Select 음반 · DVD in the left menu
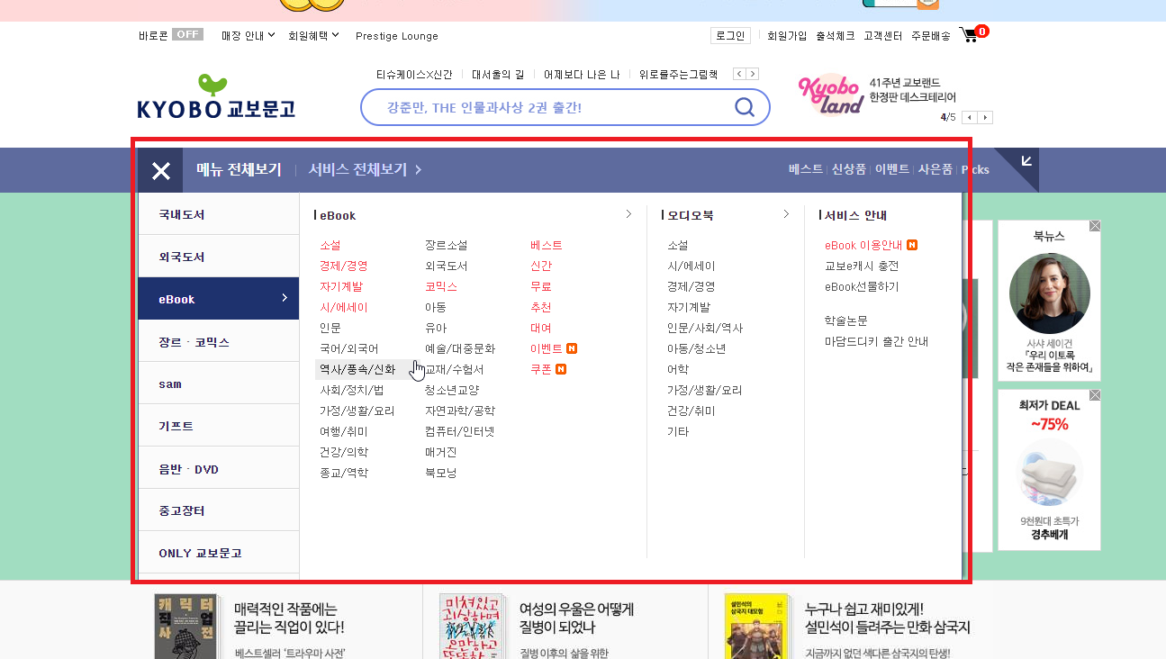This screenshot has height=659, width=1166. (x=219, y=469)
